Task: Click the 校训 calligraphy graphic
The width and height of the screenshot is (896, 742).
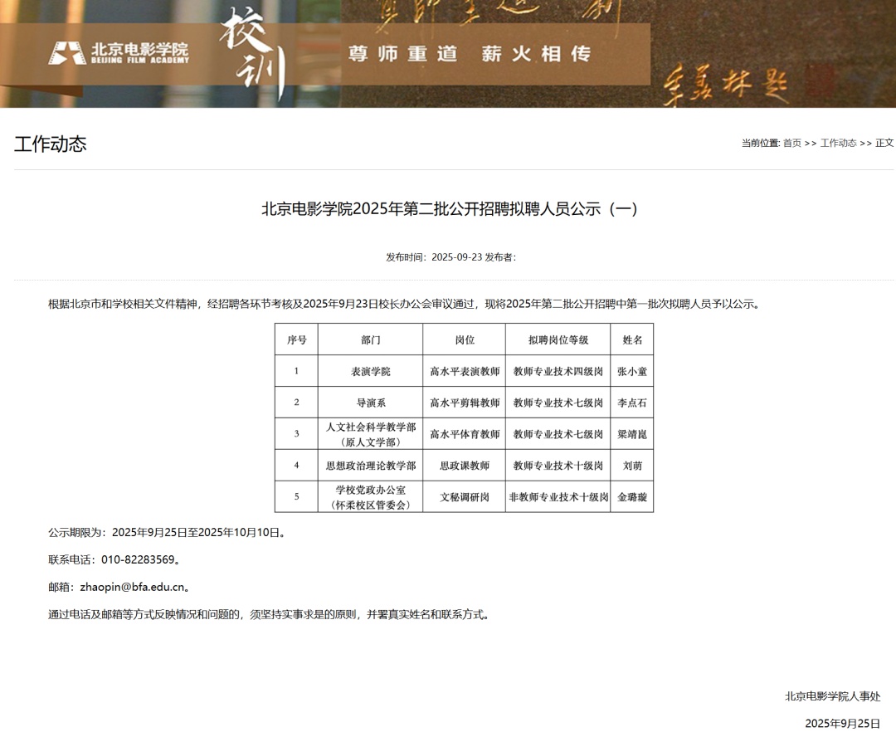Action: 252,53
